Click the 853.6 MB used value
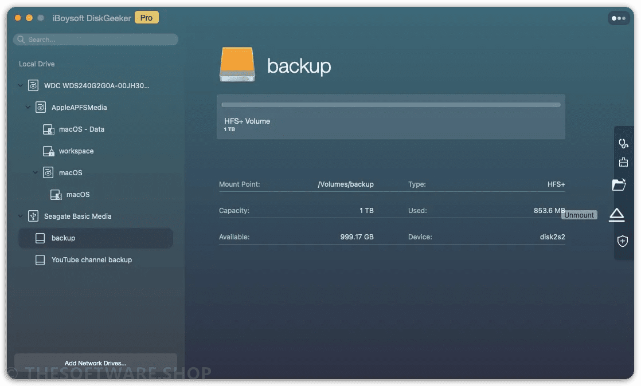The width and height of the screenshot is (641, 386). click(x=549, y=210)
